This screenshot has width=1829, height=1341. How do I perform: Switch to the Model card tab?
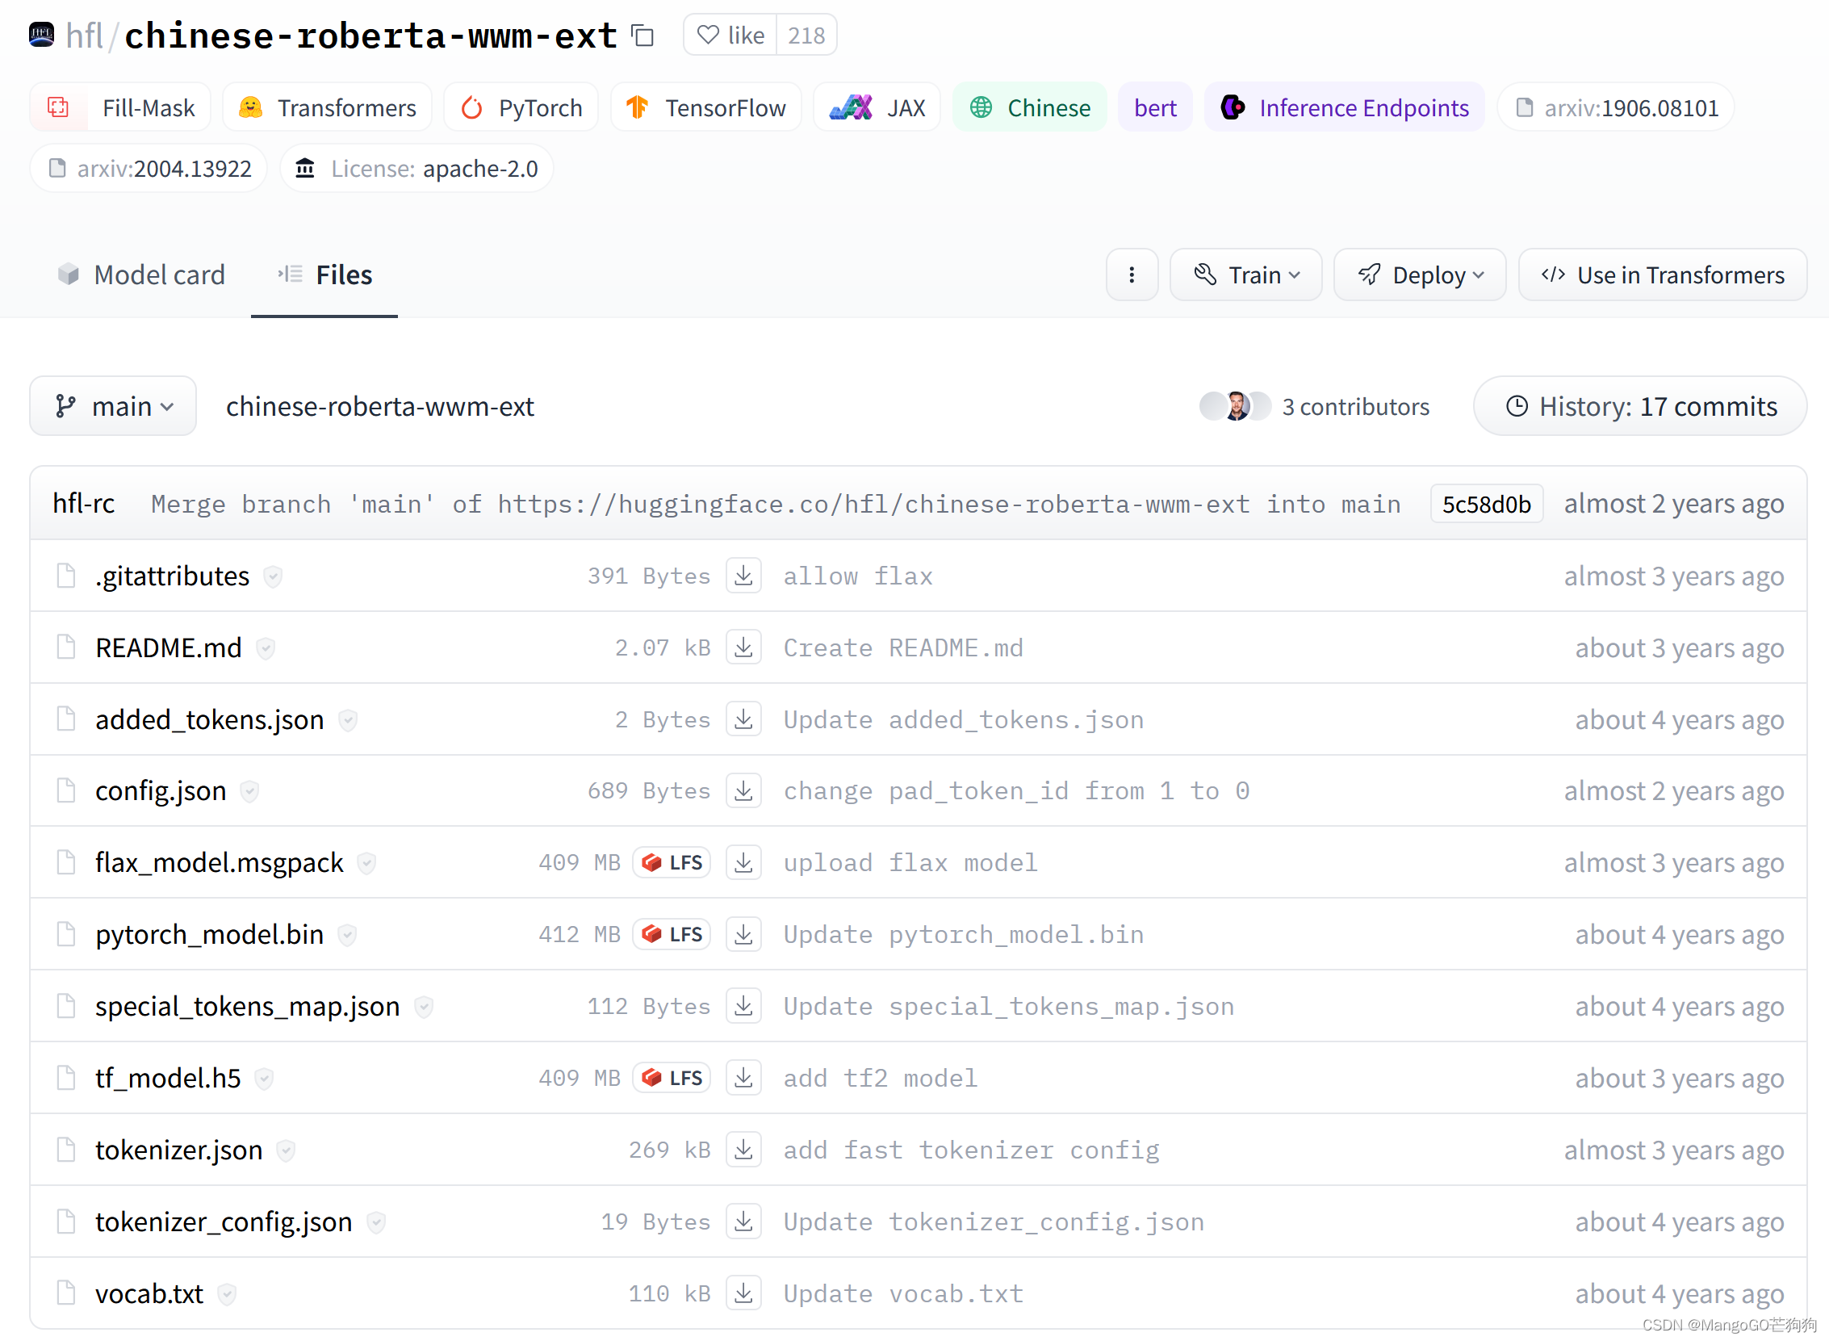[x=141, y=275]
